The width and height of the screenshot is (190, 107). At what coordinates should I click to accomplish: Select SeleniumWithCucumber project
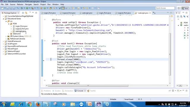(x=17, y=54)
